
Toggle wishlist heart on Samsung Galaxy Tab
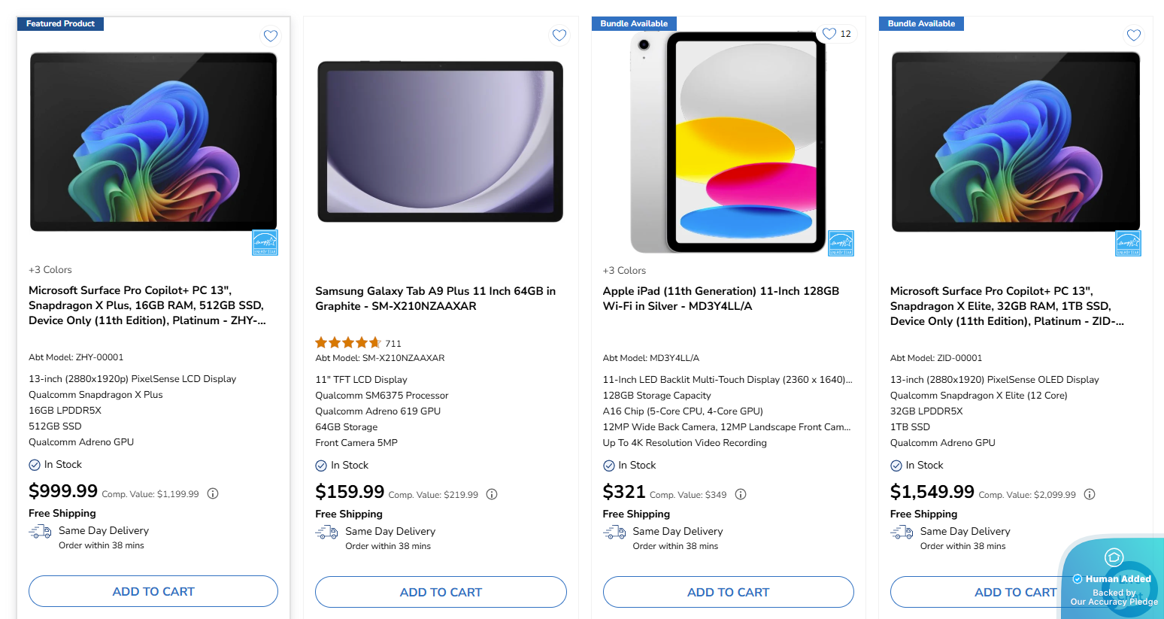pyautogui.click(x=559, y=35)
